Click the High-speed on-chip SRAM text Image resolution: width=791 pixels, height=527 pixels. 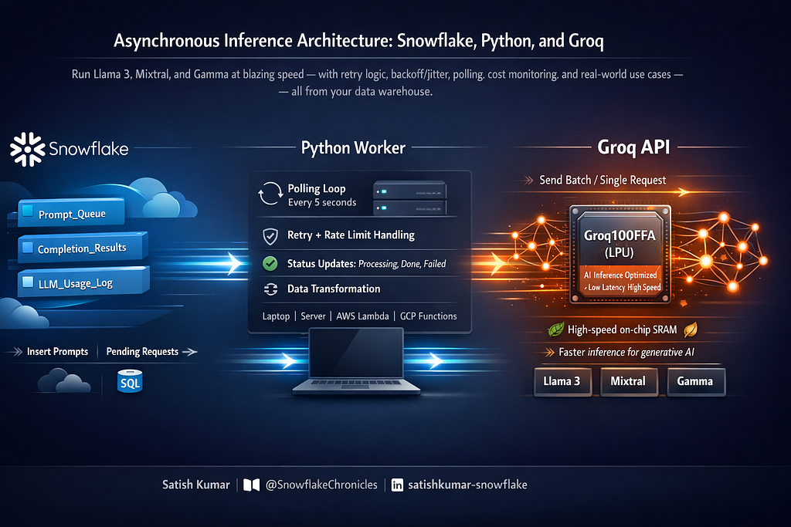(x=623, y=330)
